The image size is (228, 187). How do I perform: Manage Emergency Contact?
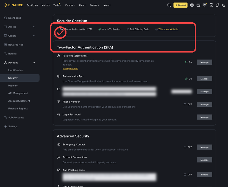204,147
